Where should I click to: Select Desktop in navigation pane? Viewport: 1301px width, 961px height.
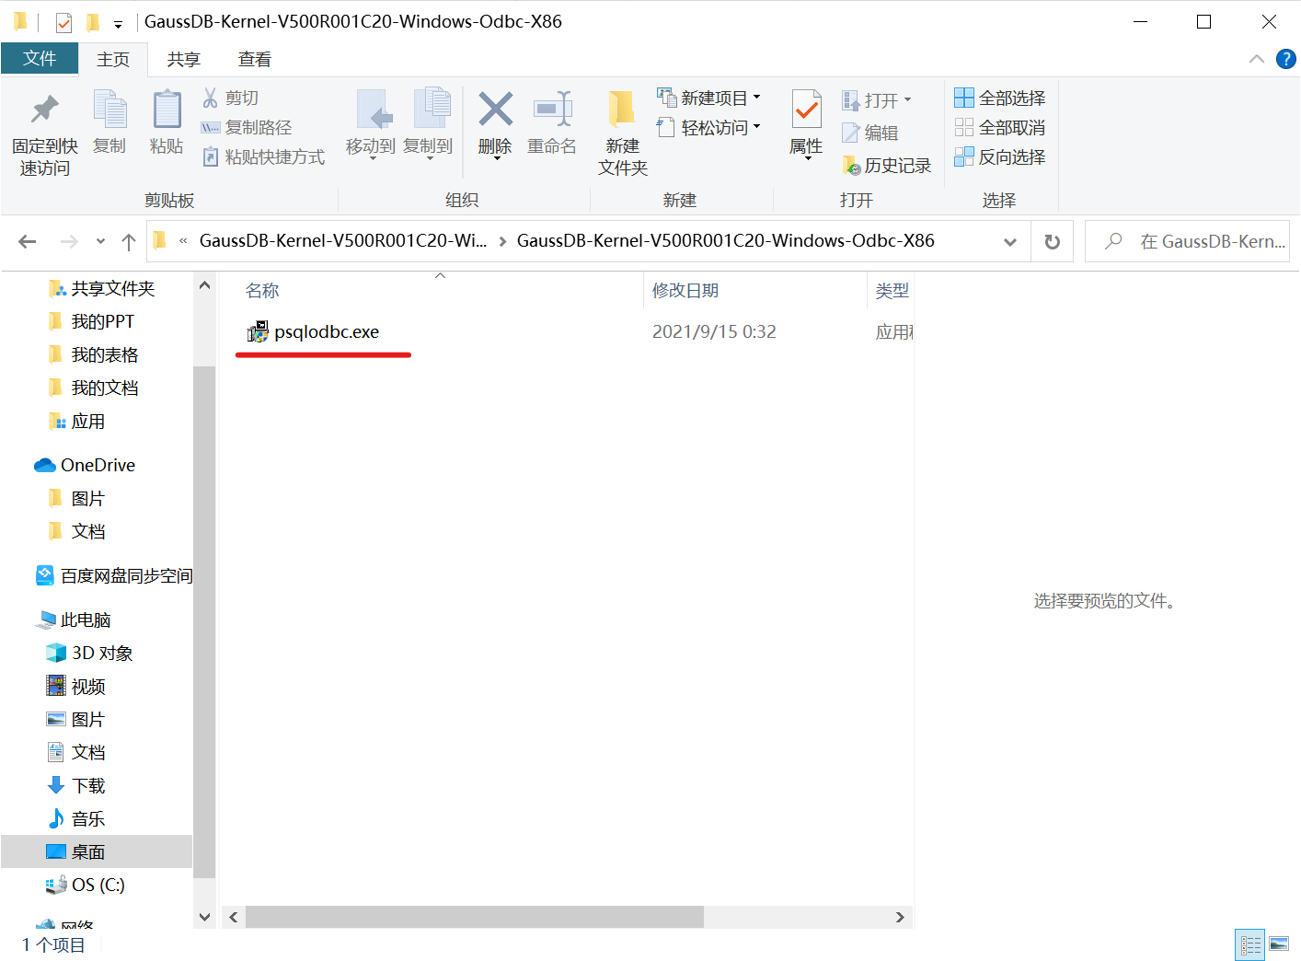click(97, 852)
